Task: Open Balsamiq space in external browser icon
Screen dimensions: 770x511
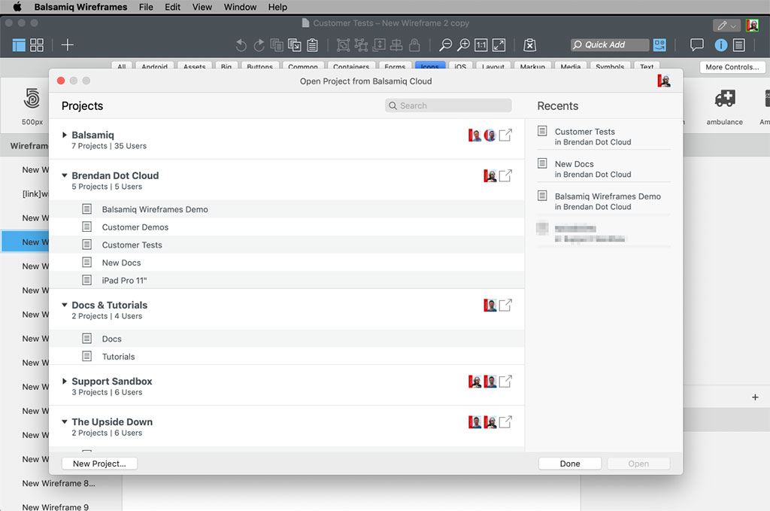Action: tap(506, 135)
